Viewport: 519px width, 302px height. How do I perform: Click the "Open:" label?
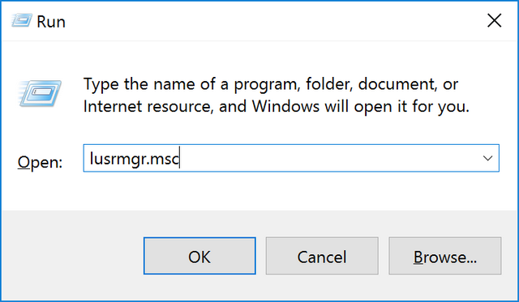(40, 162)
